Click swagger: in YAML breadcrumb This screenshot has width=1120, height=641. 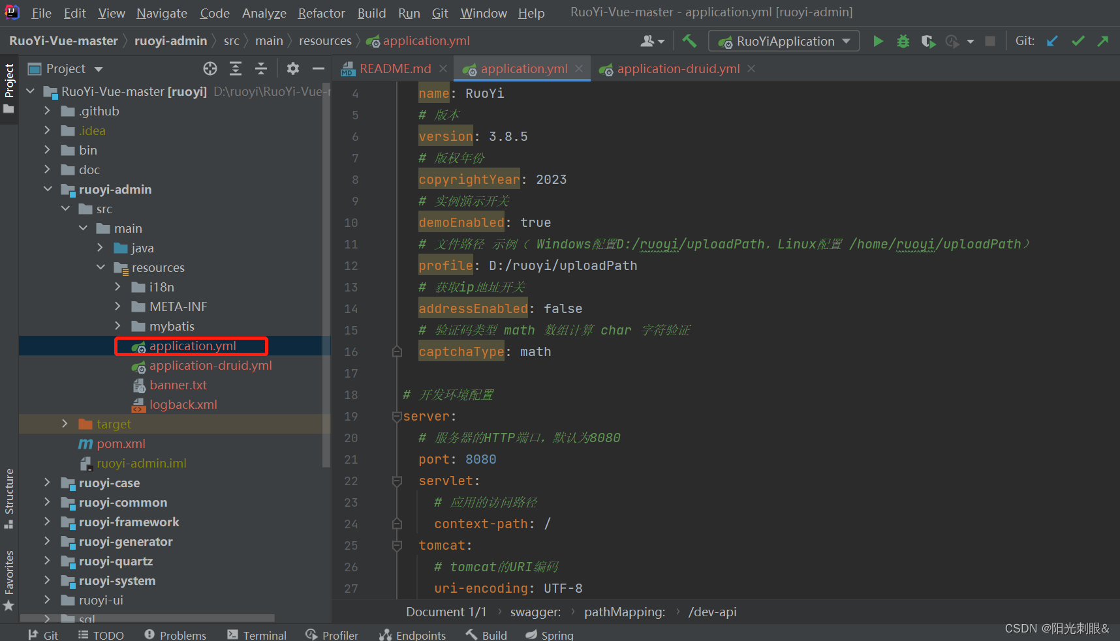pos(535,612)
